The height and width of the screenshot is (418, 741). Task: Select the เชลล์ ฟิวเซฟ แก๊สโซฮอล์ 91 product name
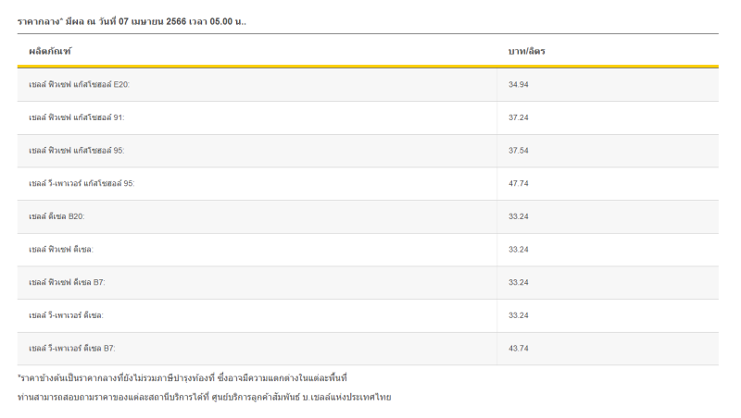click(x=77, y=117)
